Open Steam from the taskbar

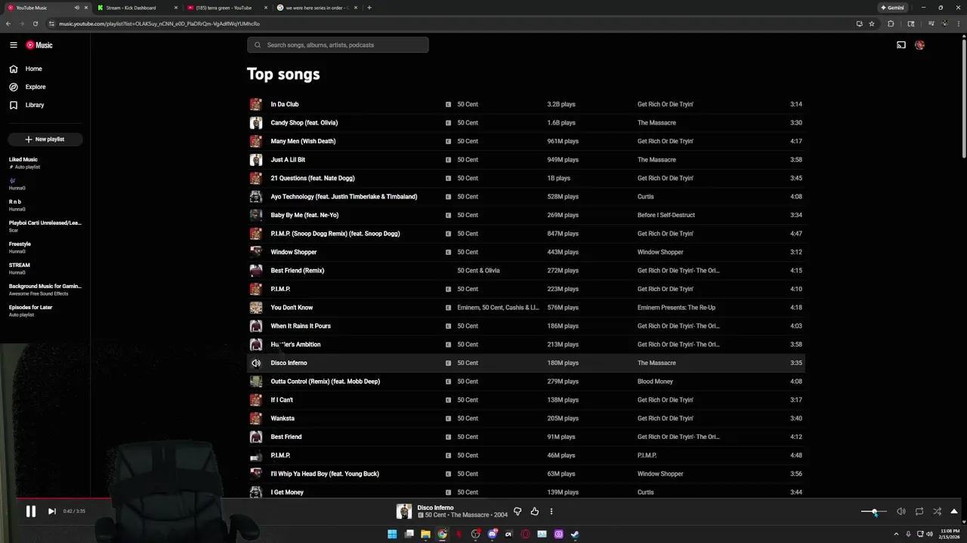click(575, 534)
